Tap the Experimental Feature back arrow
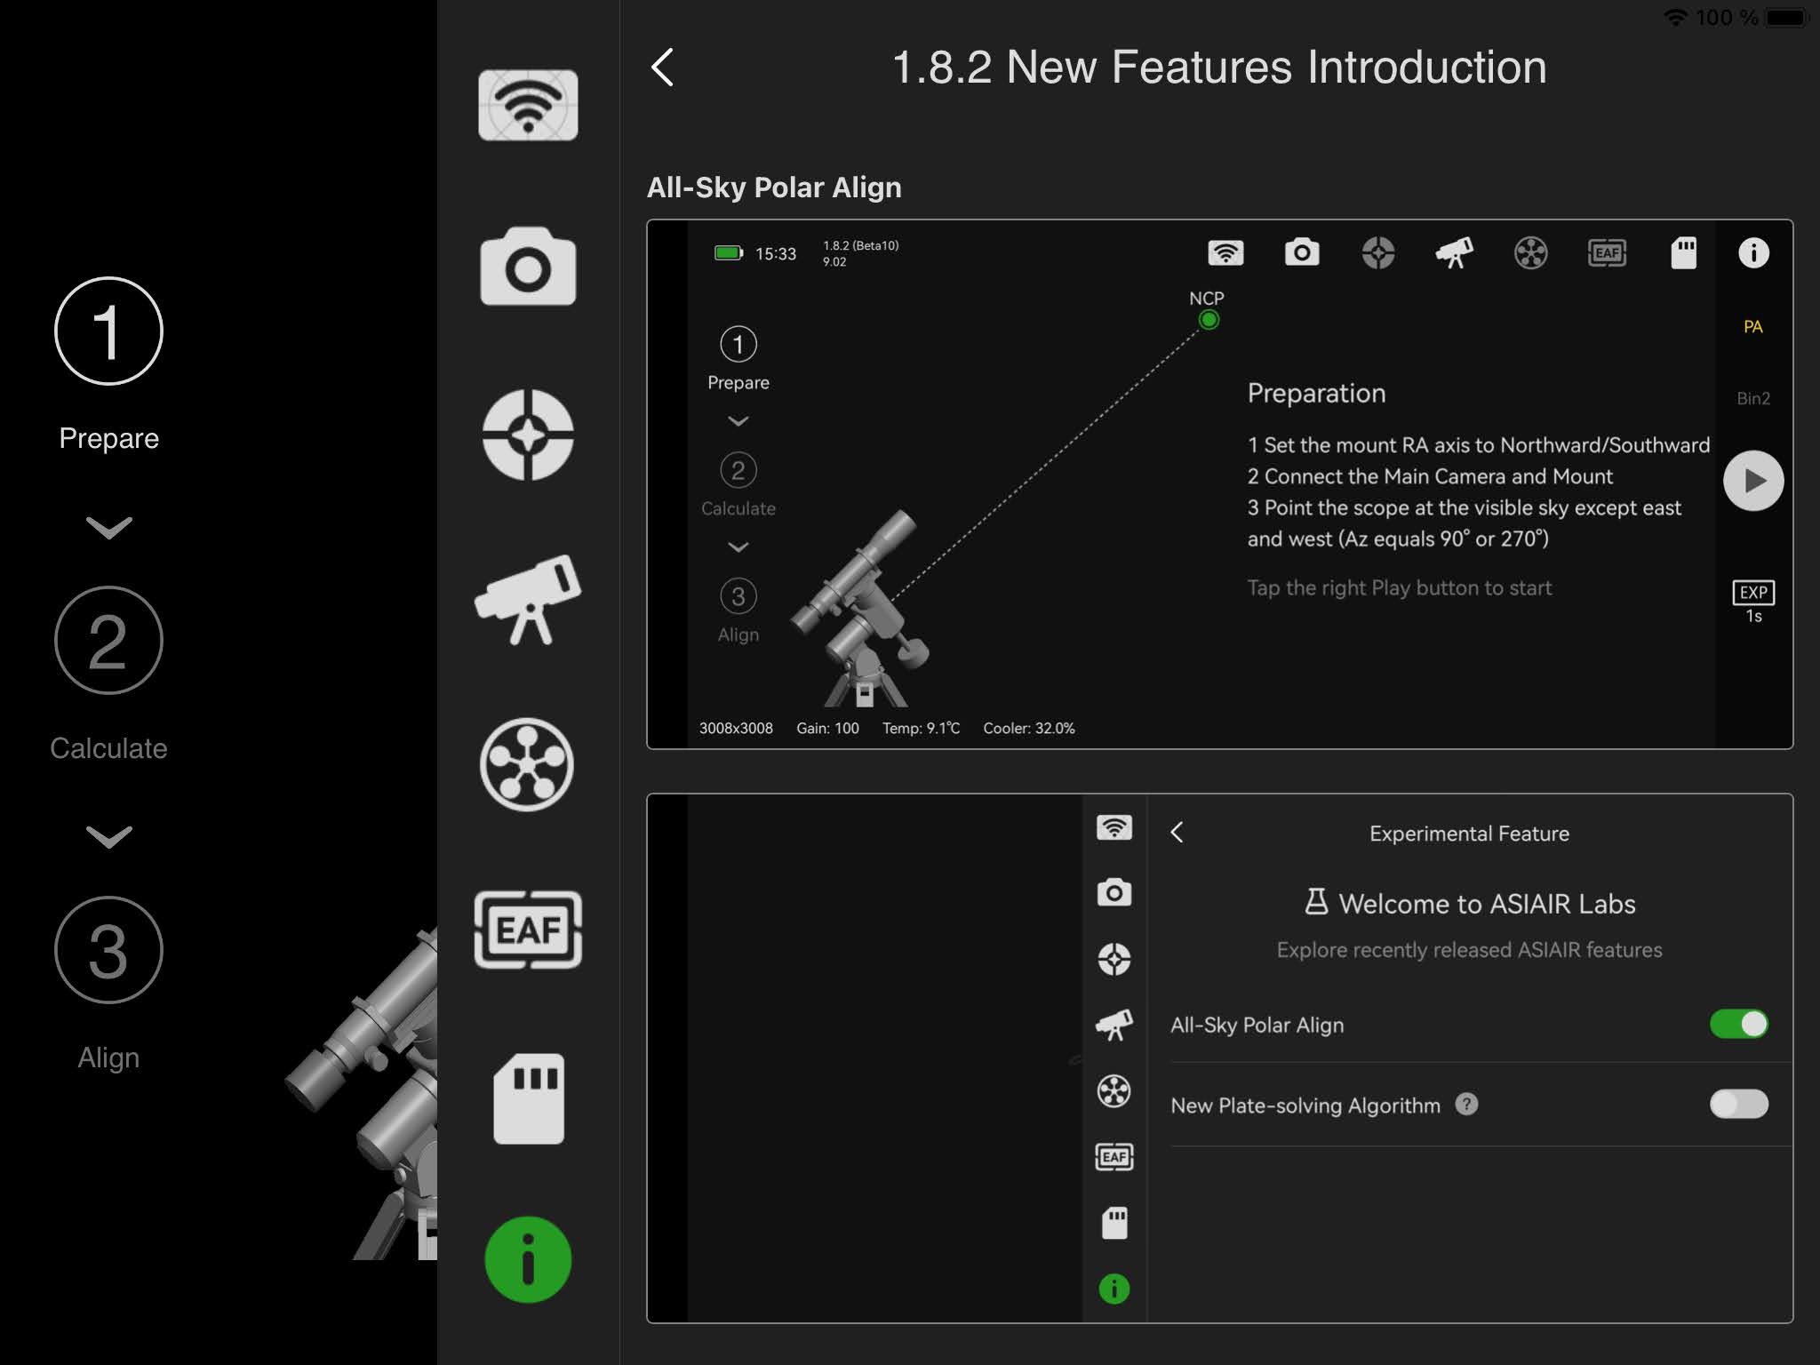 coord(1177,833)
